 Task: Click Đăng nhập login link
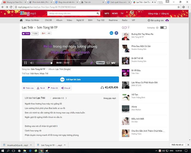[153, 14]
